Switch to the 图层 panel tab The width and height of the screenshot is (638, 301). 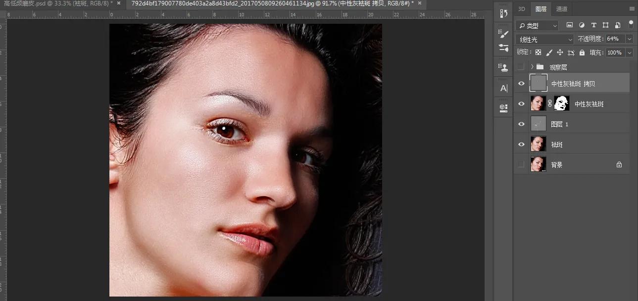pos(540,9)
